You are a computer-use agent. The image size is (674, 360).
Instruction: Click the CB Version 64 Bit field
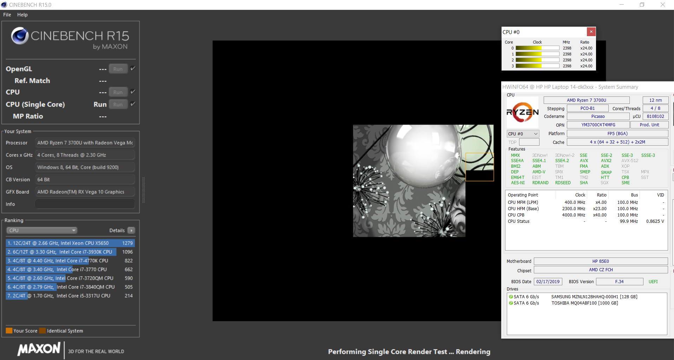tap(85, 180)
